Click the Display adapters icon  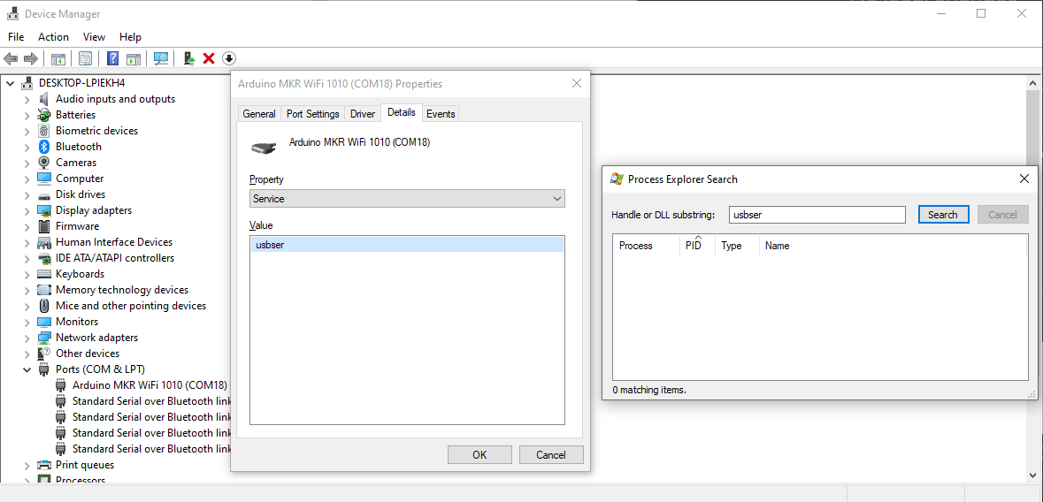[44, 210]
